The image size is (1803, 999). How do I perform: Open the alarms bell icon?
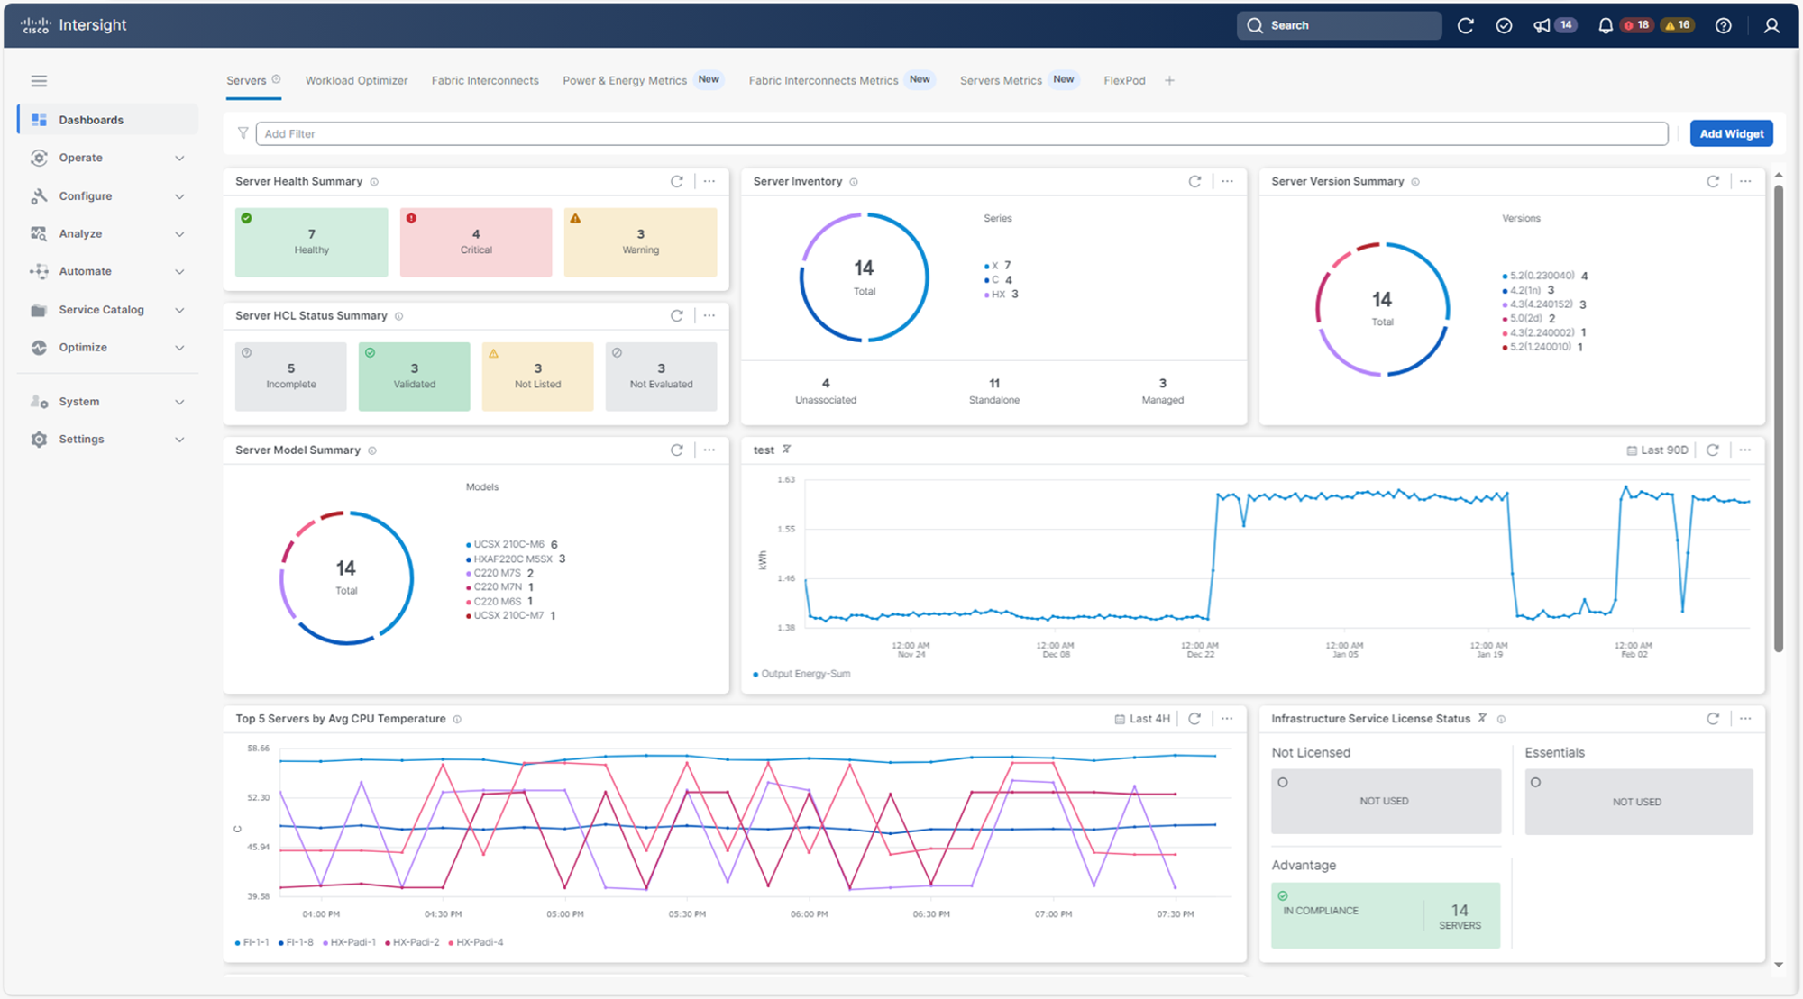pyautogui.click(x=1606, y=25)
